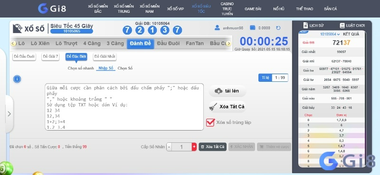Uncheck Xóa số trùng lặp checkbox

(210, 122)
